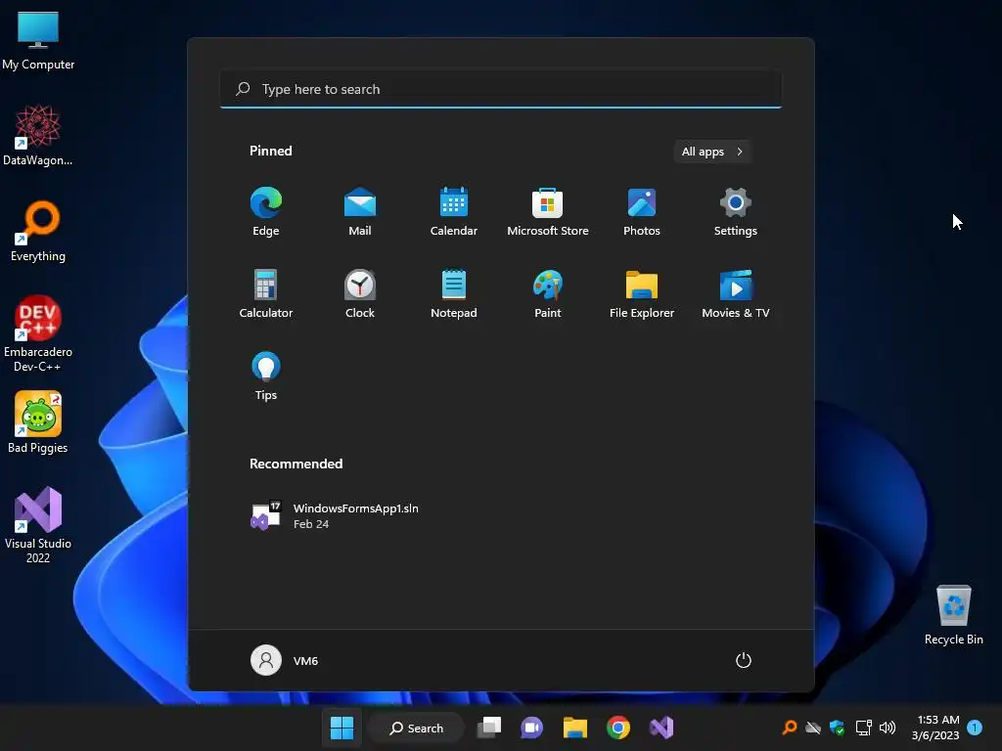The width and height of the screenshot is (1002, 751).
Task: Open the Tips app
Action: 266,376
